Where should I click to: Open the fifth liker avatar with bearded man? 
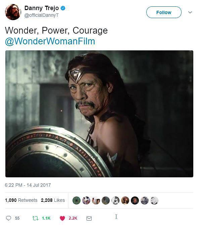tap(115, 200)
